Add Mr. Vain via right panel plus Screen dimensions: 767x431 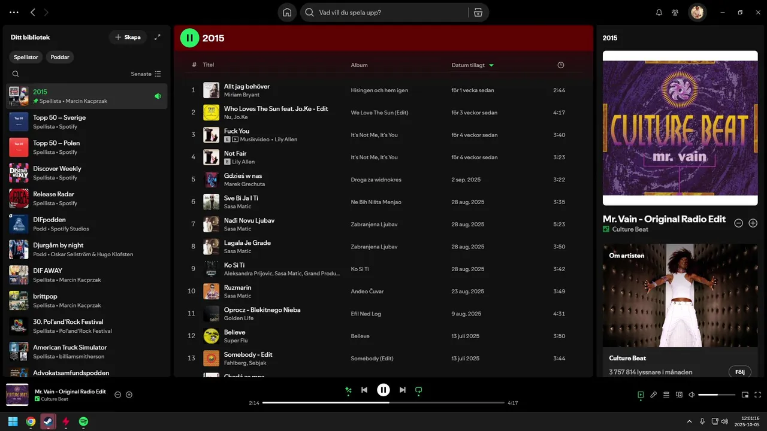753,223
